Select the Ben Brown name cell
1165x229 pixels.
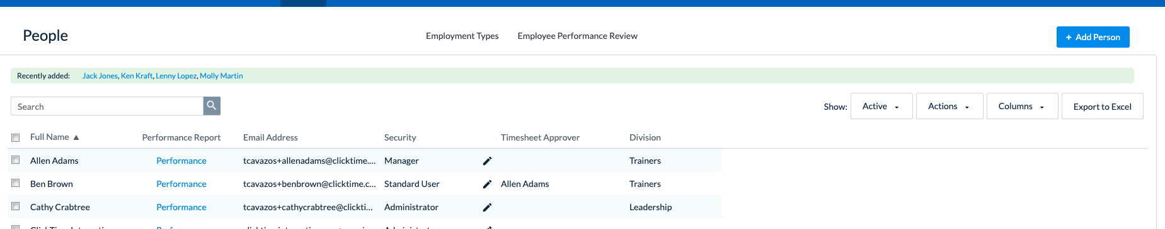(52, 184)
